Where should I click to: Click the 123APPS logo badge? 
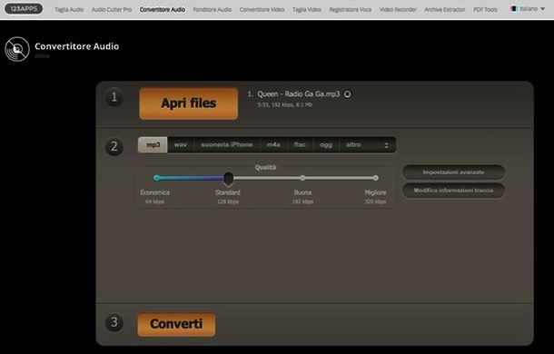coord(24,9)
